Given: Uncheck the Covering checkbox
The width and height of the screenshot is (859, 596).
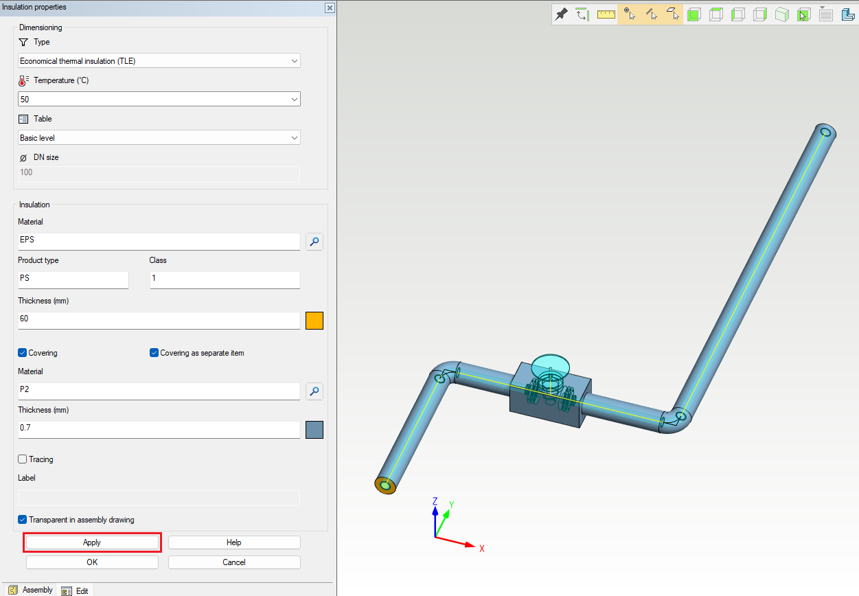Looking at the screenshot, I should tap(23, 353).
